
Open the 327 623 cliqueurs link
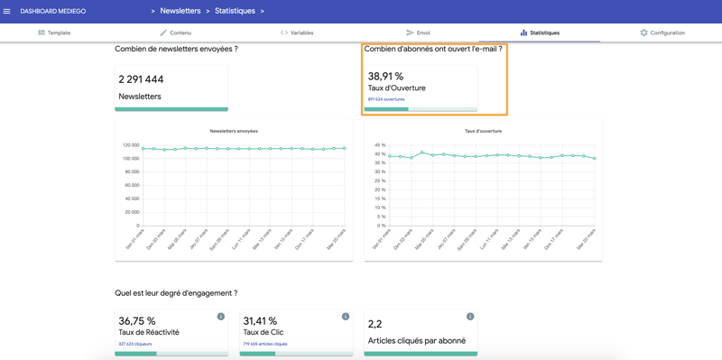135,344
